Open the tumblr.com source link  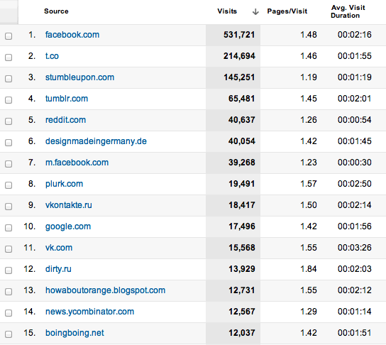[67, 99]
